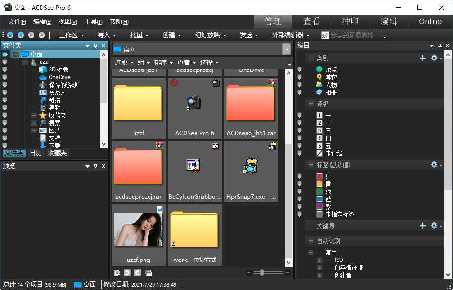Open the 导入 dropdown
Viewport: 453px width, 290px height.
pyautogui.click(x=107, y=35)
